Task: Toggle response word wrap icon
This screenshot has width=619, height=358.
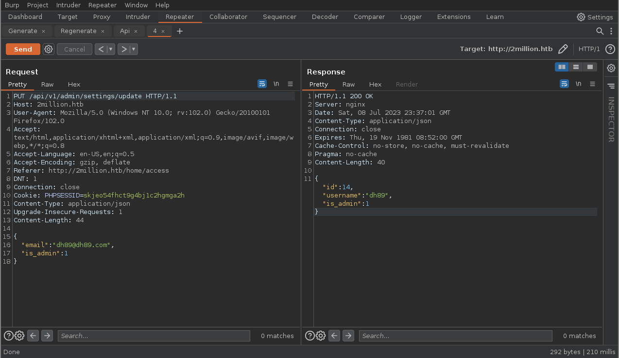Action: 564,84
